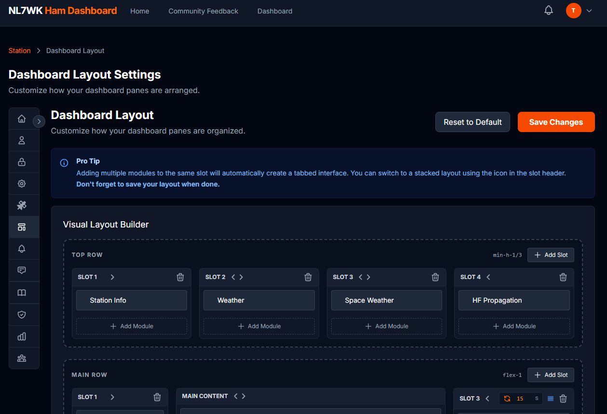607x414 pixels.
Task: Select the Station Info module
Action: (132, 300)
